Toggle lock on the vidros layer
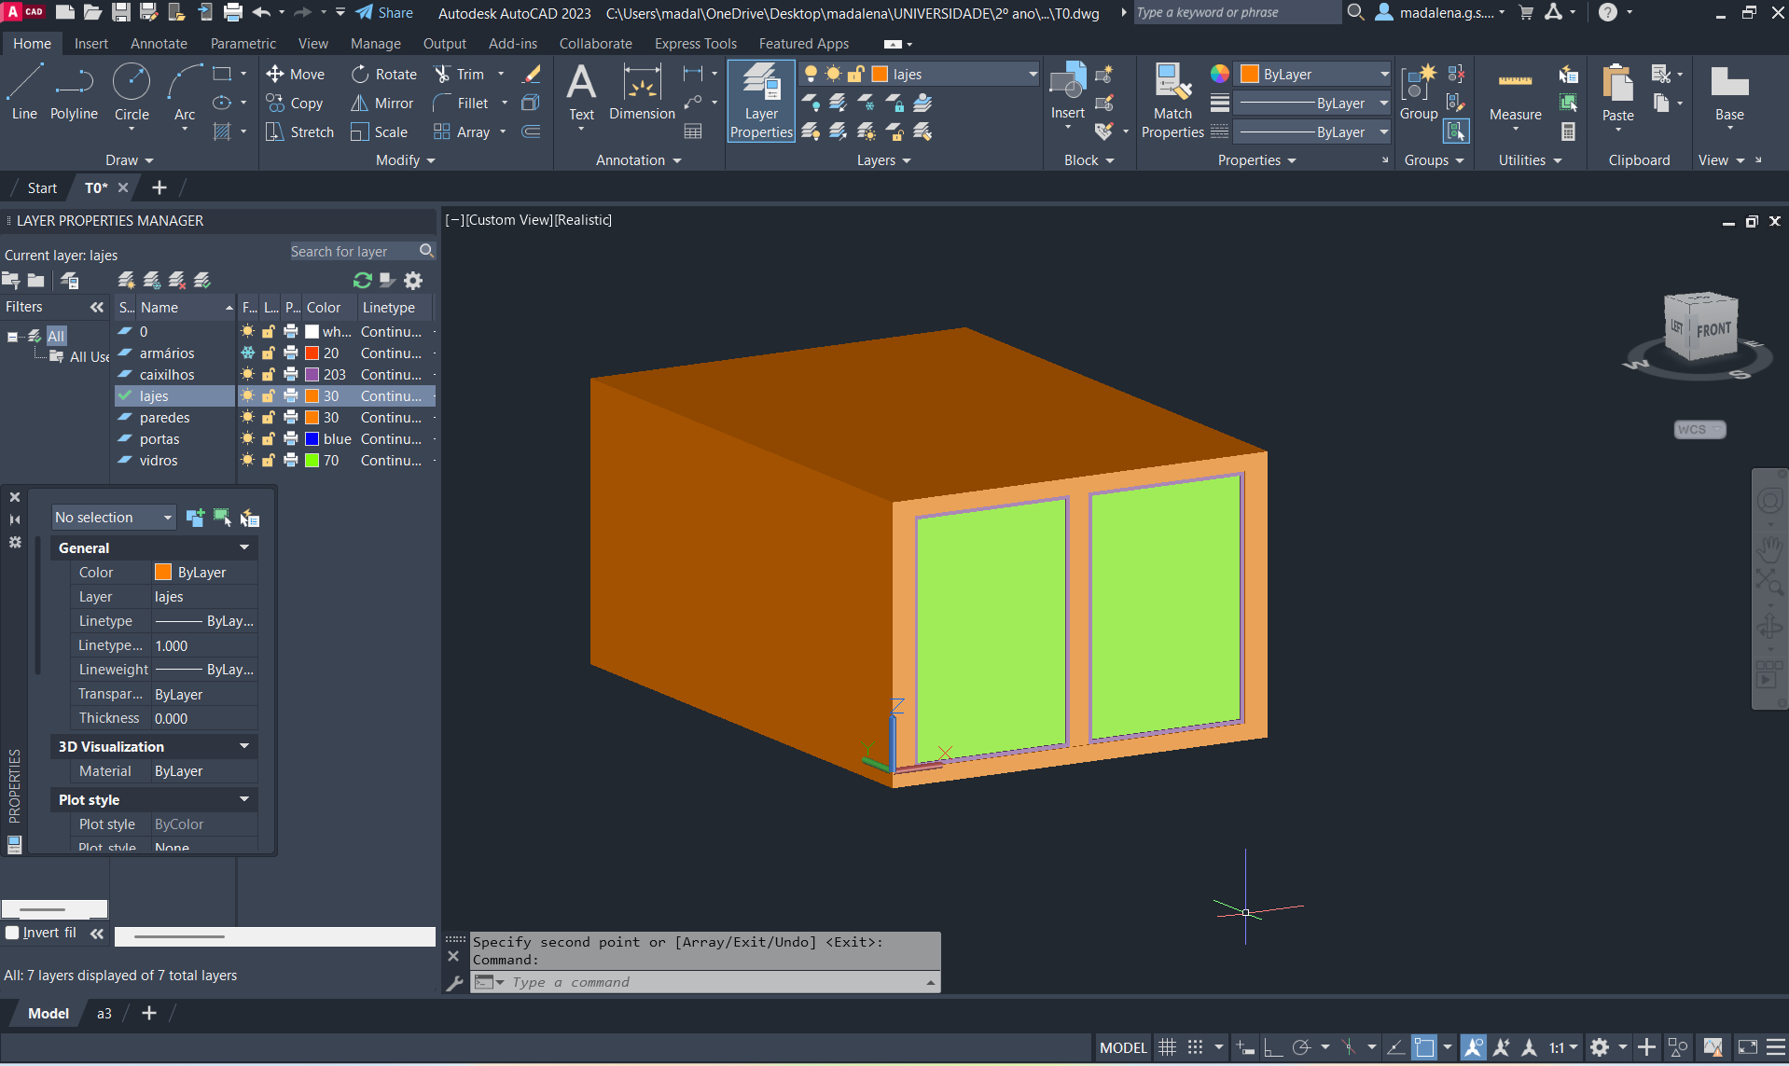This screenshot has height=1066, width=1789. 269,461
